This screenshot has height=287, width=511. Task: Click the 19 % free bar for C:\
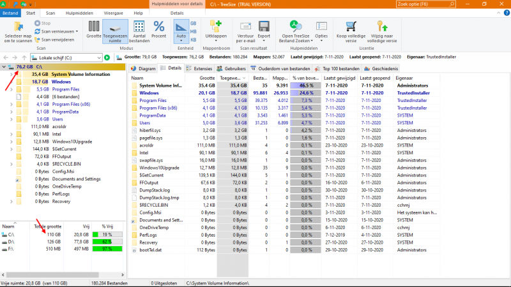[107, 235]
